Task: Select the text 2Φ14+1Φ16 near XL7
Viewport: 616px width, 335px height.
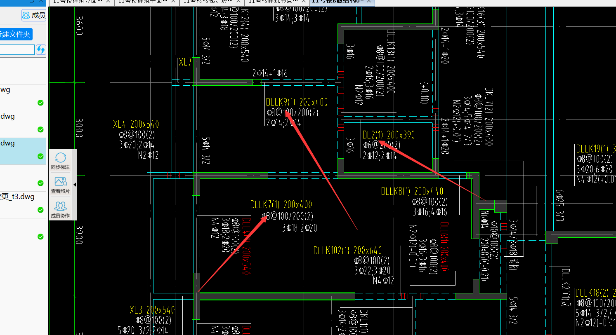Action: pos(270,73)
